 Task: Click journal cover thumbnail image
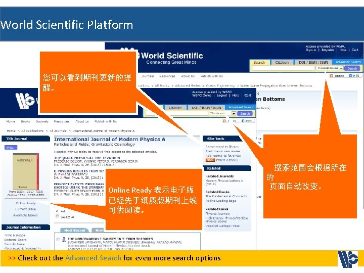[x=26, y=171]
